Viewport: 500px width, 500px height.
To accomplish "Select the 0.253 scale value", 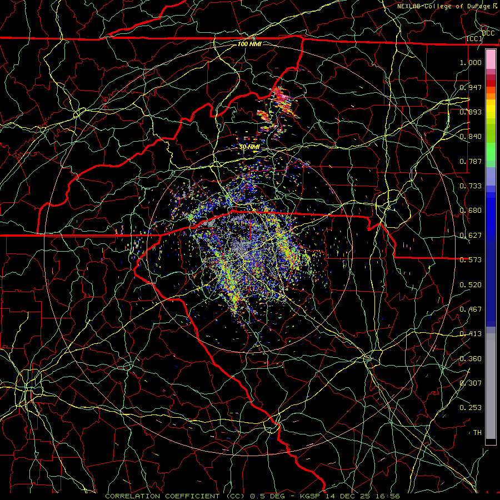I will click(471, 408).
